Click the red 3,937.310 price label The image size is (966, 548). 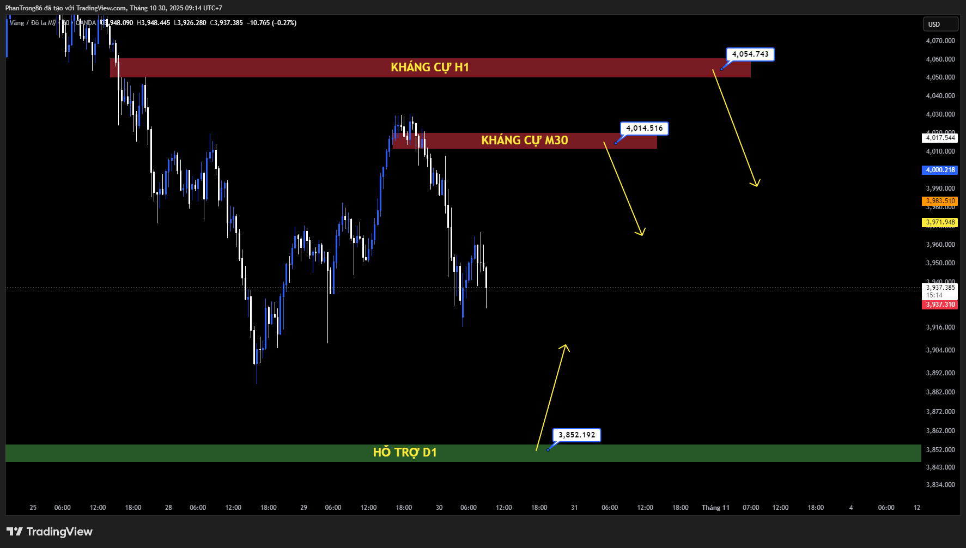pos(940,305)
